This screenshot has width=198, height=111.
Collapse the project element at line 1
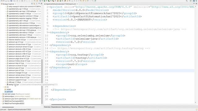[49, 7]
